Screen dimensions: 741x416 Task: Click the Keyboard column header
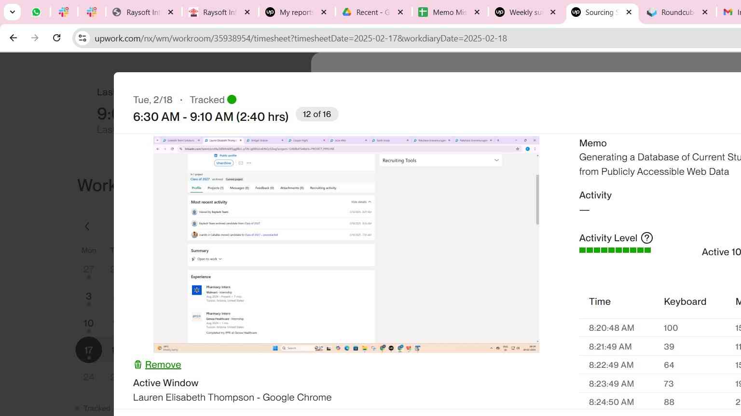685,301
